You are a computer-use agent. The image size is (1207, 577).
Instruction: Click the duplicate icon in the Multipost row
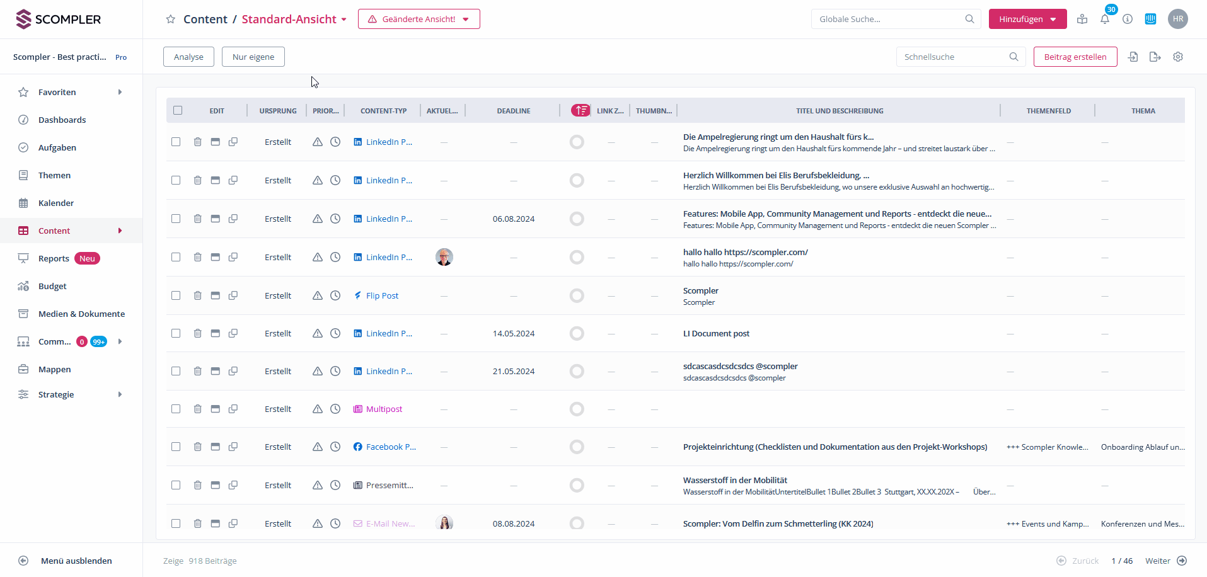coord(233,409)
